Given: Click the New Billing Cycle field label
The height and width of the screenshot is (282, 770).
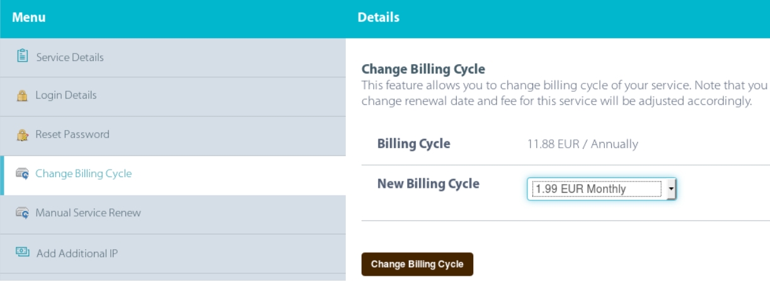Looking at the screenshot, I should pos(428,184).
